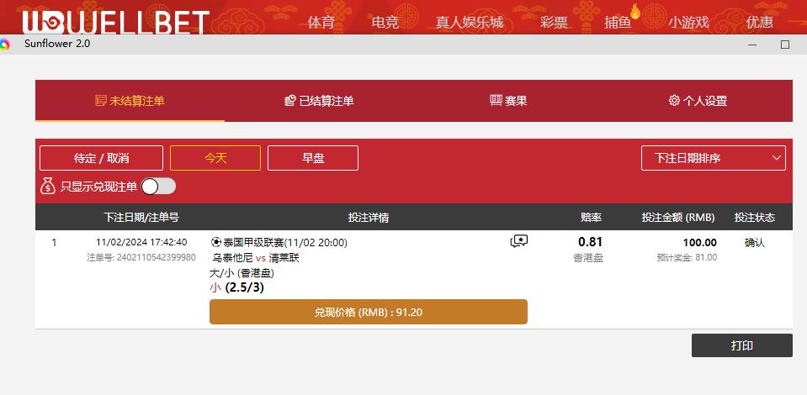Select the 未结算注单 tab
Image resolution: width=807 pixels, height=395 pixels.
tap(130, 101)
